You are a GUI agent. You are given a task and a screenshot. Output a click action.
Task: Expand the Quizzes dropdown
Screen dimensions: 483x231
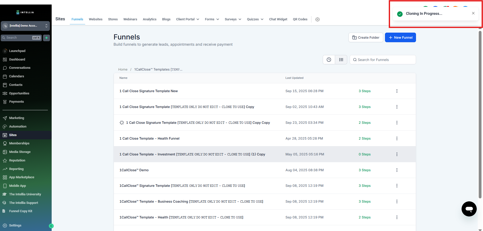[x=255, y=19]
